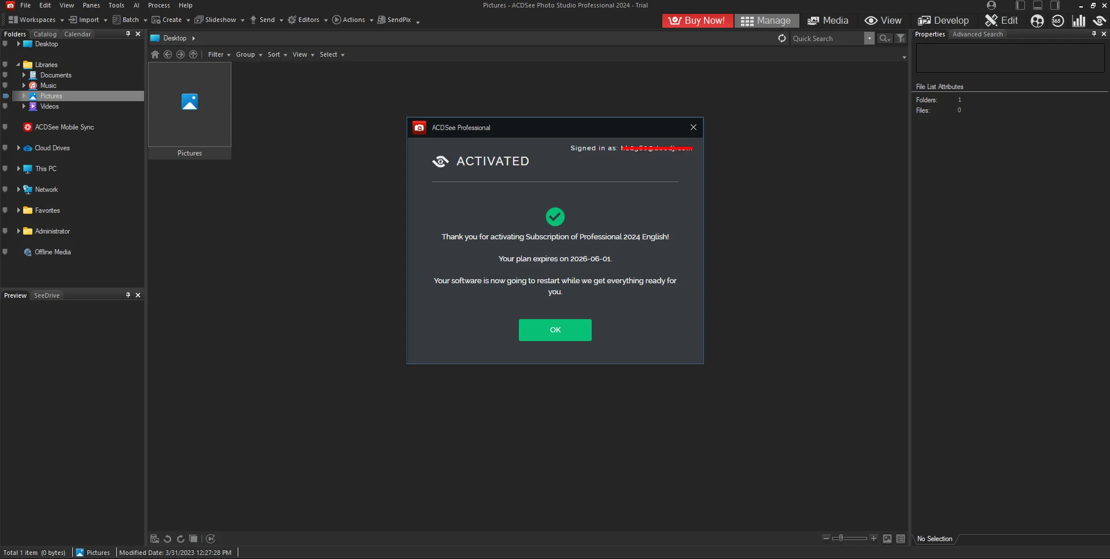Image resolution: width=1110 pixels, height=559 pixels.
Task: Open the Advanced Search tab
Action: pyautogui.click(x=978, y=34)
